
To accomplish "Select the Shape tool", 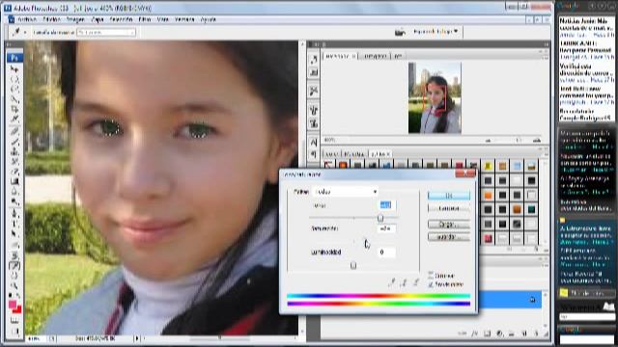I will (14, 245).
